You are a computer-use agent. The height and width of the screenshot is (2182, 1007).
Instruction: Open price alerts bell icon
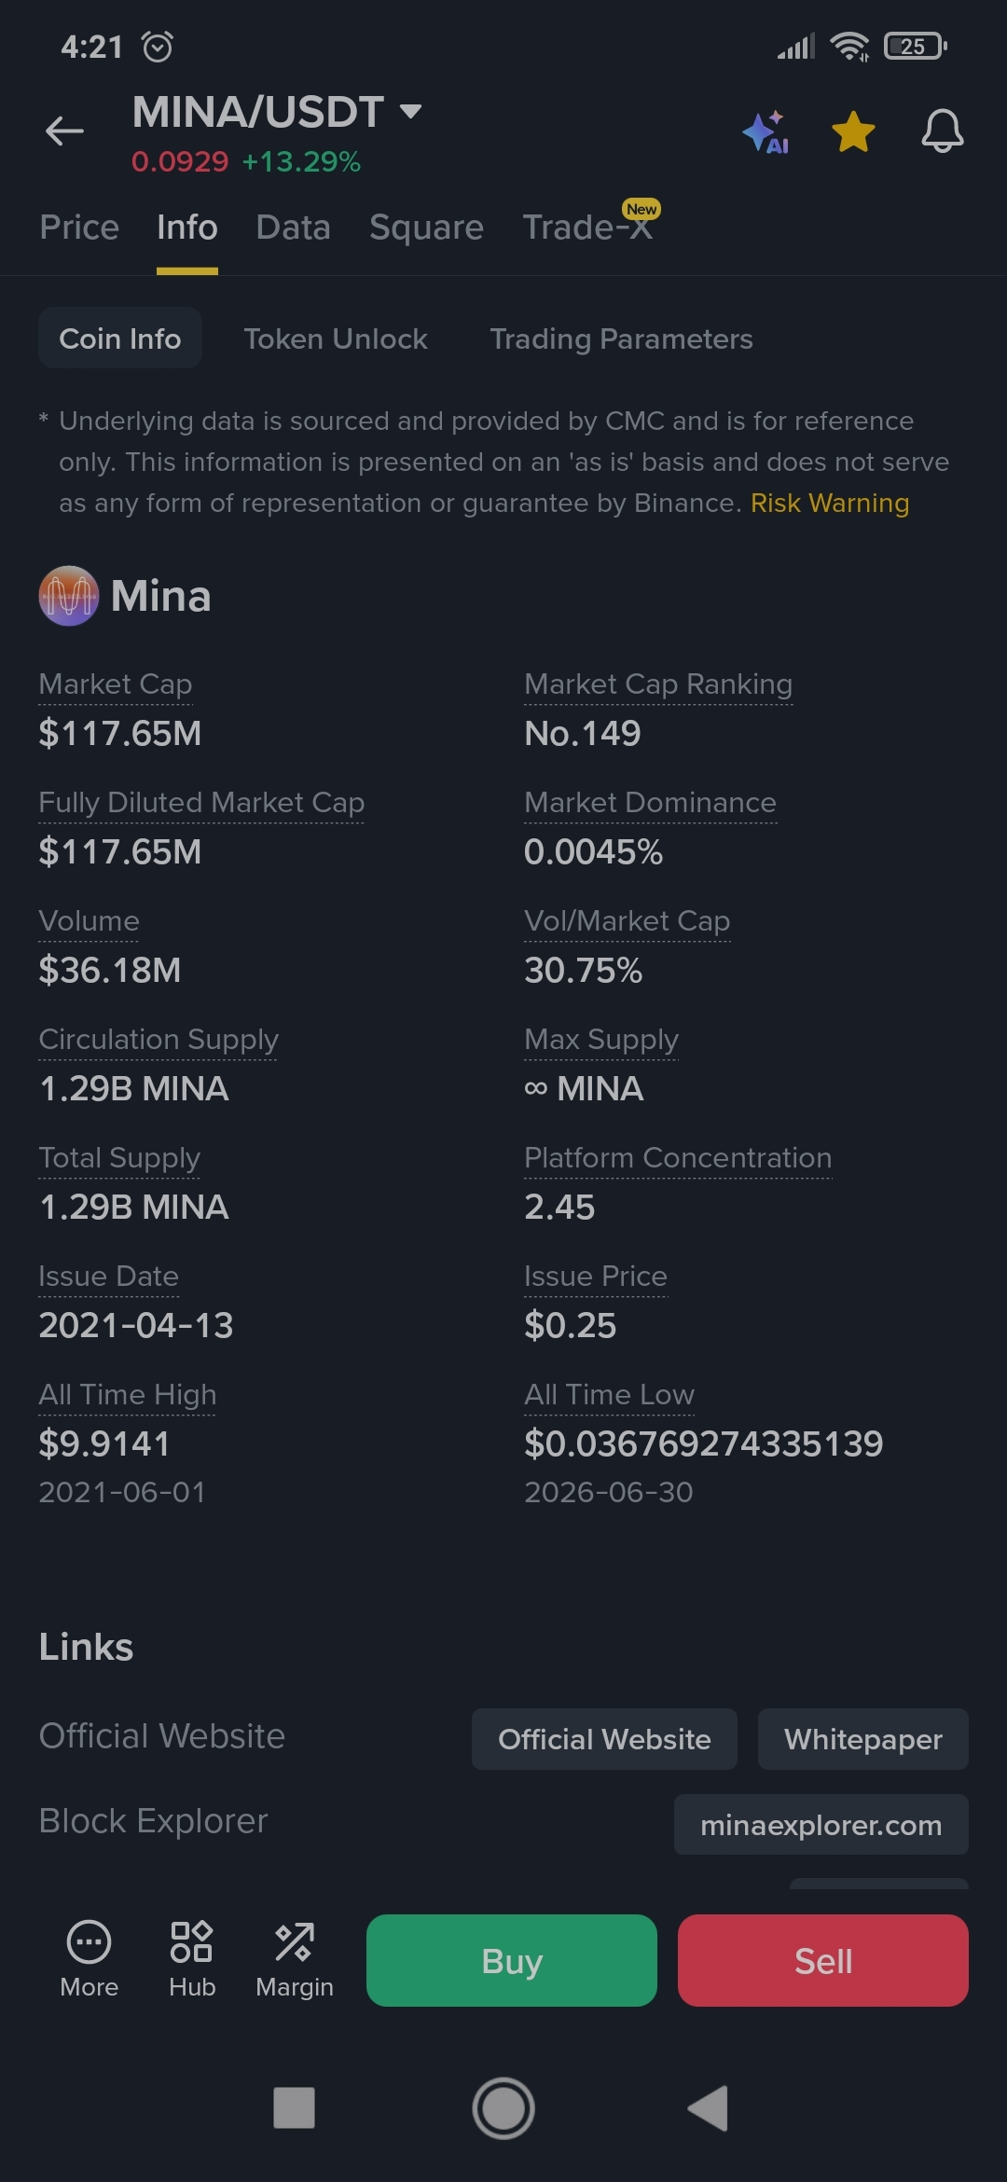942,131
